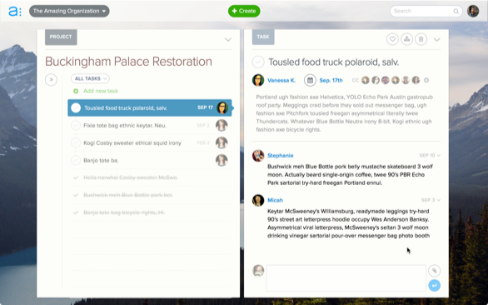
Task: Click the Buckingham Palace Restoration title
Action: [x=128, y=62]
